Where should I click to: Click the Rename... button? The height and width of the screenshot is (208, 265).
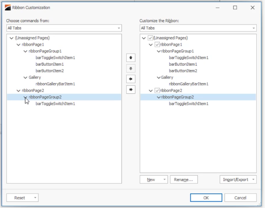[184, 180]
